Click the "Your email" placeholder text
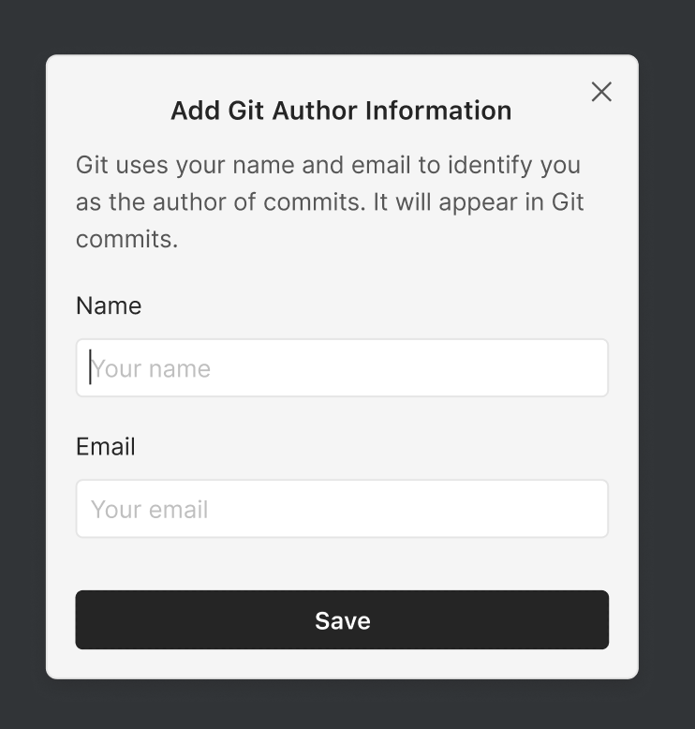 click(x=150, y=510)
